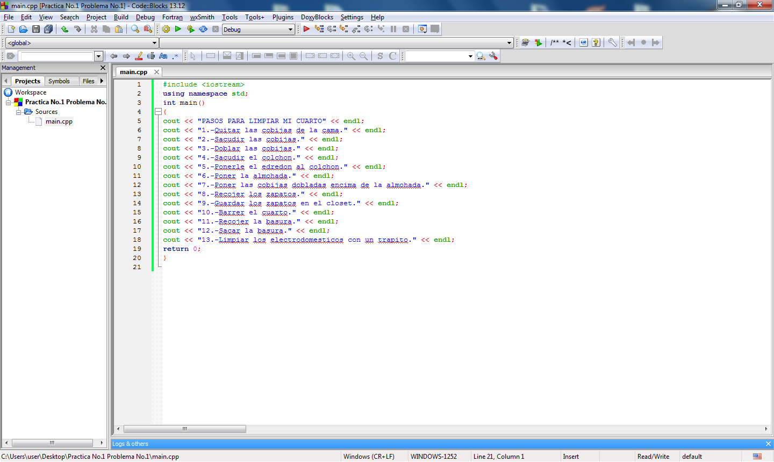Close the Logs & others panel
Image resolution: width=774 pixels, height=462 pixels.
[x=768, y=443]
